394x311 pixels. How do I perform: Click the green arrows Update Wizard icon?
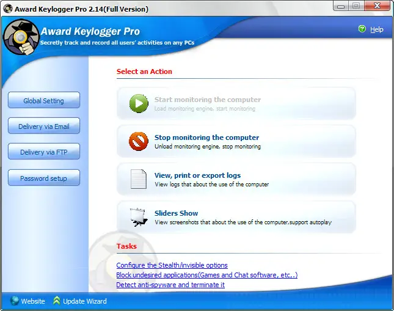pyautogui.click(x=57, y=301)
